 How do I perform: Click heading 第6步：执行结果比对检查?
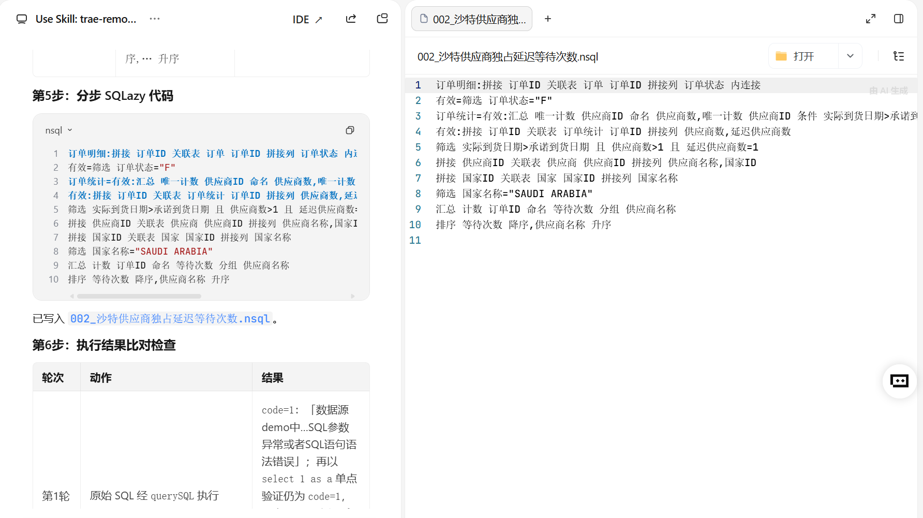tap(104, 345)
